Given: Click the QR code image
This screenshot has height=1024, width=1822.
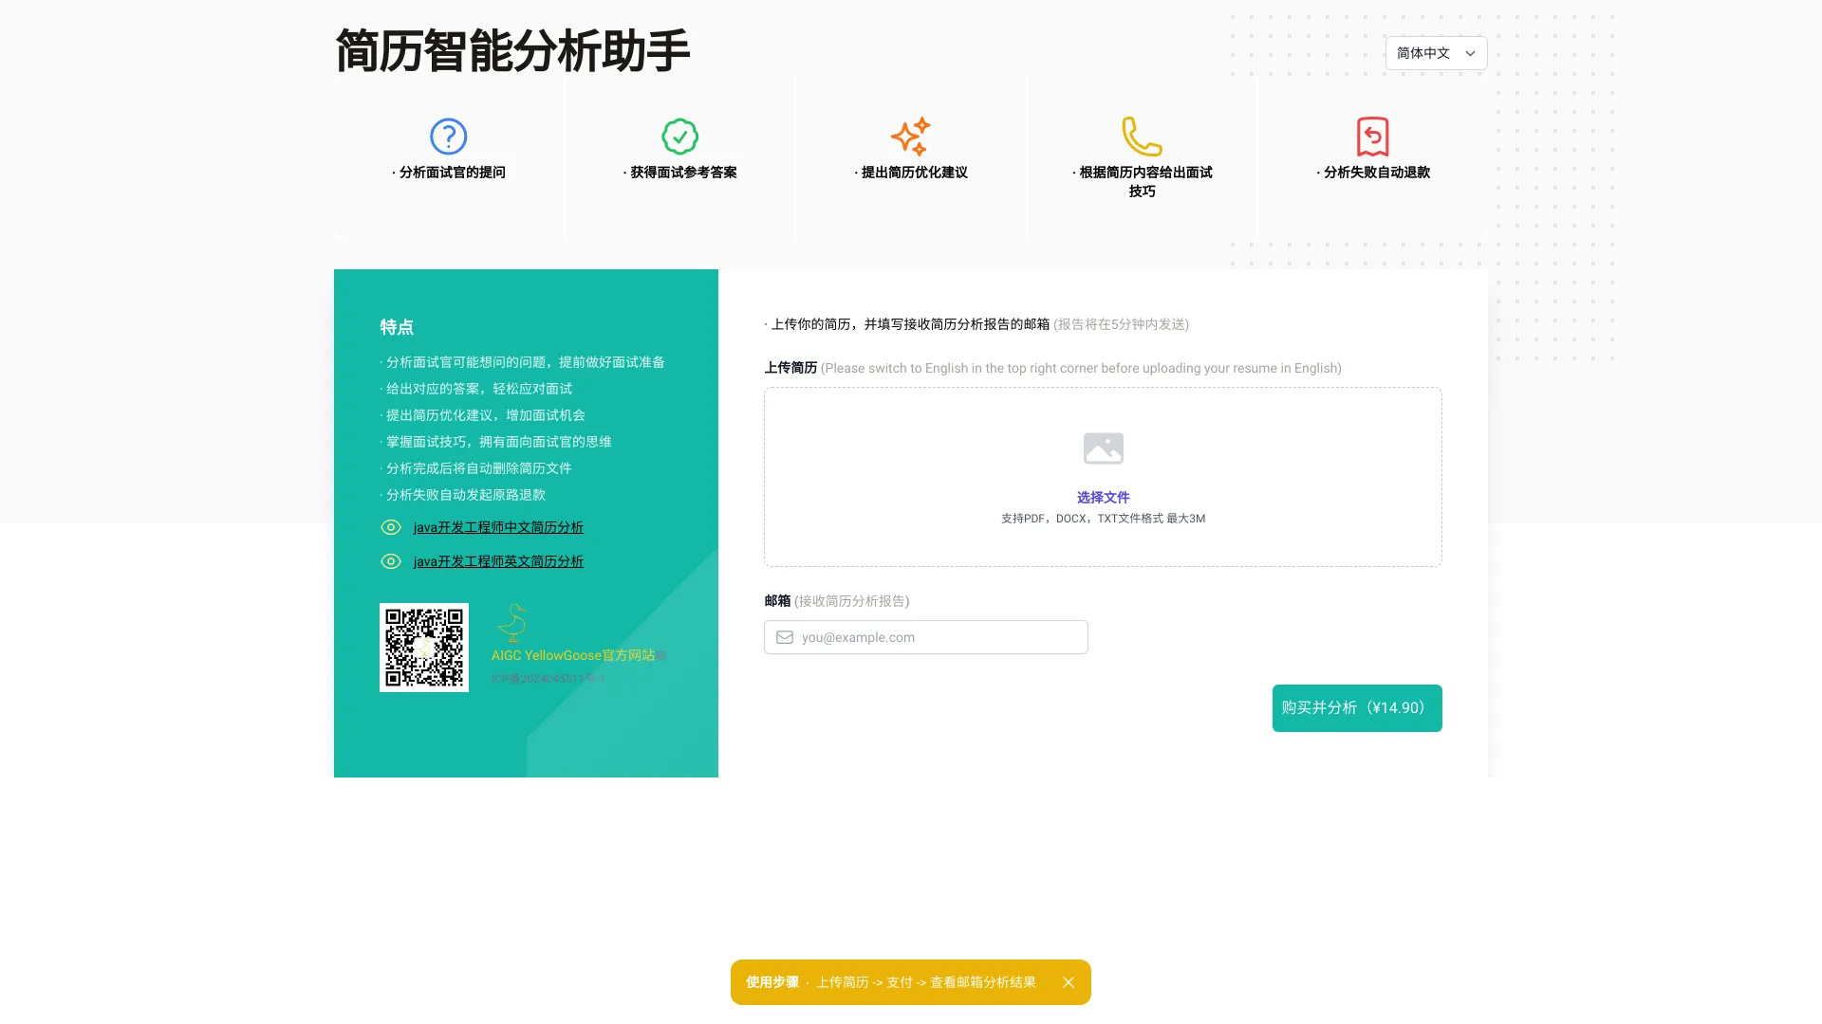Looking at the screenshot, I should coord(424,648).
